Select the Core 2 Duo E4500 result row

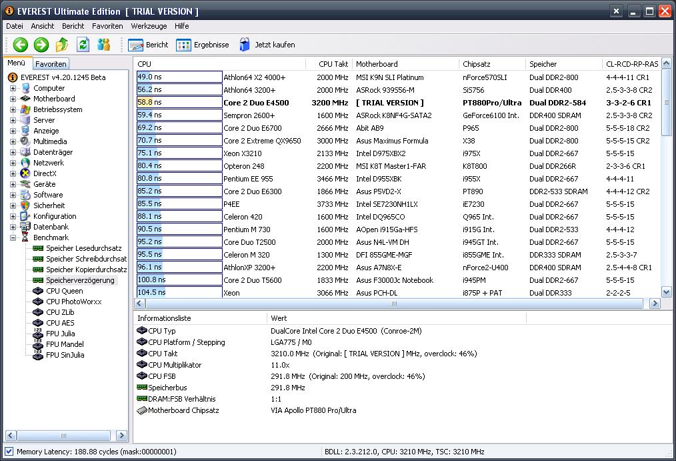pos(399,103)
